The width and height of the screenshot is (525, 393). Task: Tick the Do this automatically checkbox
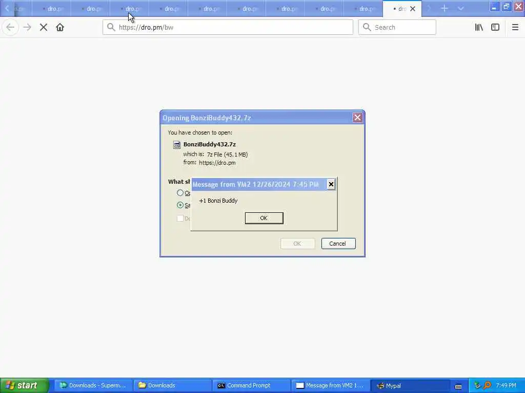click(x=180, y=218)
